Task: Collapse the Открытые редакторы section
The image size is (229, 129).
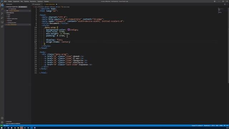Action: 12,7
